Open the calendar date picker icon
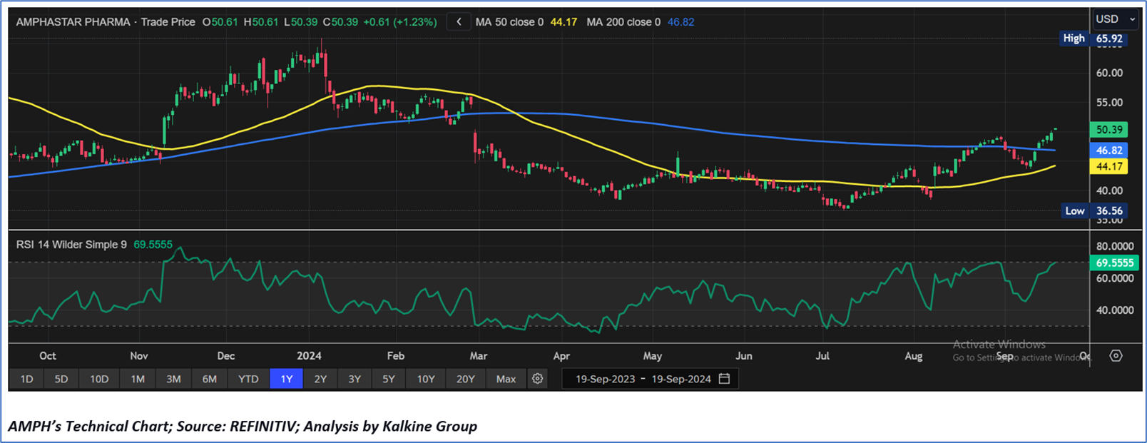The width and height of the screenshot is (1147, 443). 724,379
